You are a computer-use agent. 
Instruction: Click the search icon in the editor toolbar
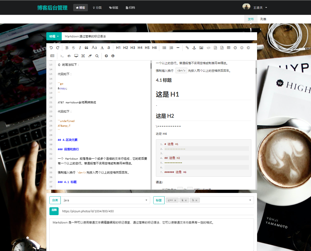point(97,56)
